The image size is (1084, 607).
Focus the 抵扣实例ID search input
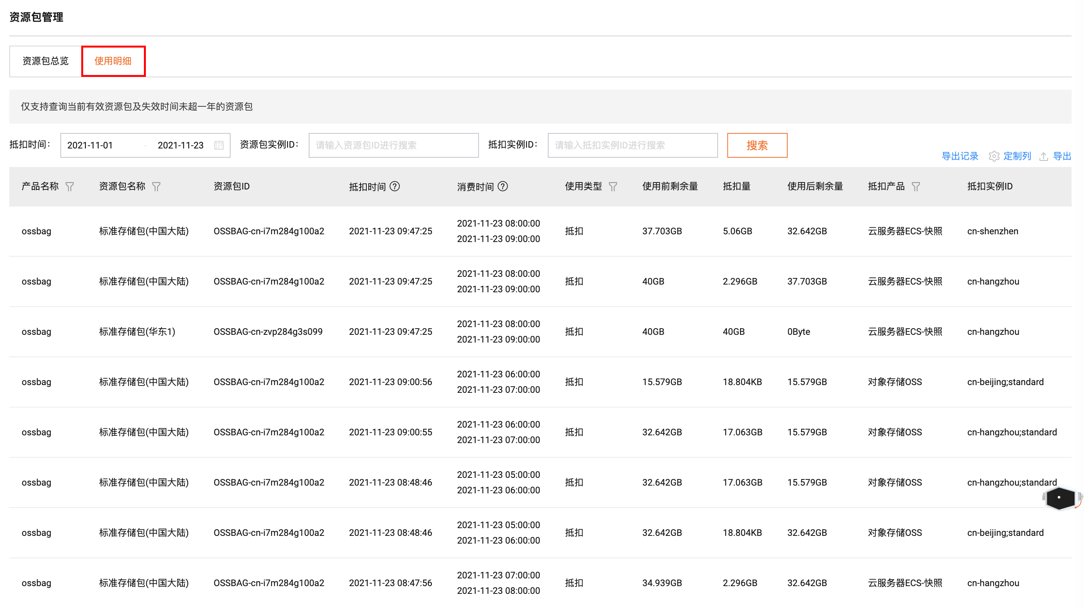point(633,145)
